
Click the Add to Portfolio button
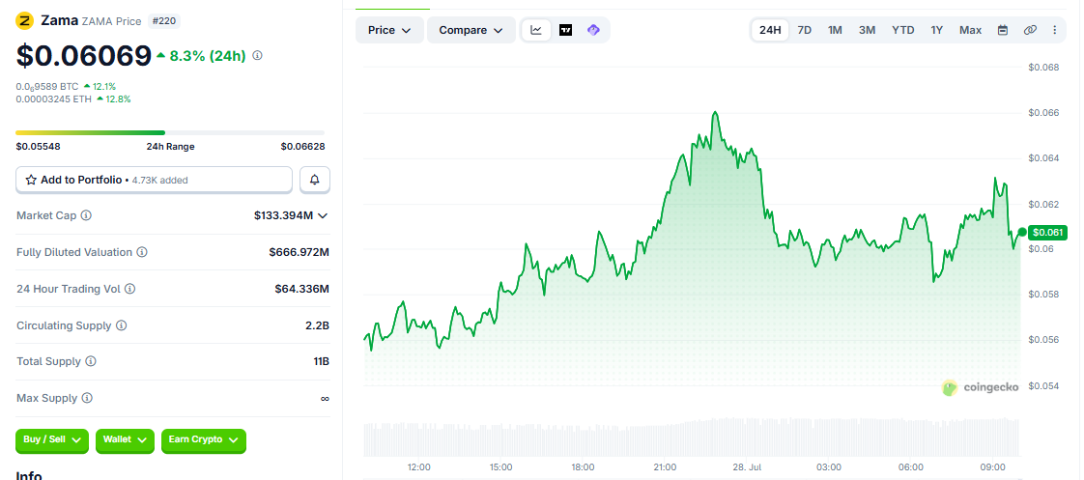tap(155, 180)
